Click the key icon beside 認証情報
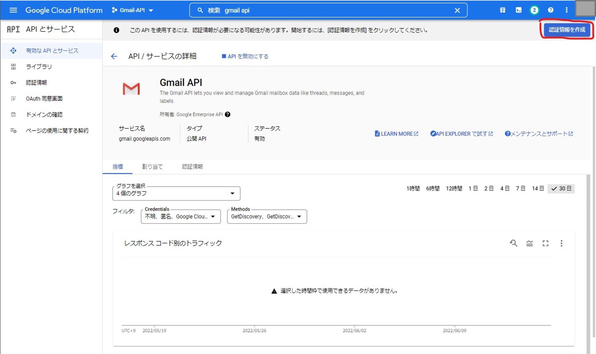 [13, 83]
